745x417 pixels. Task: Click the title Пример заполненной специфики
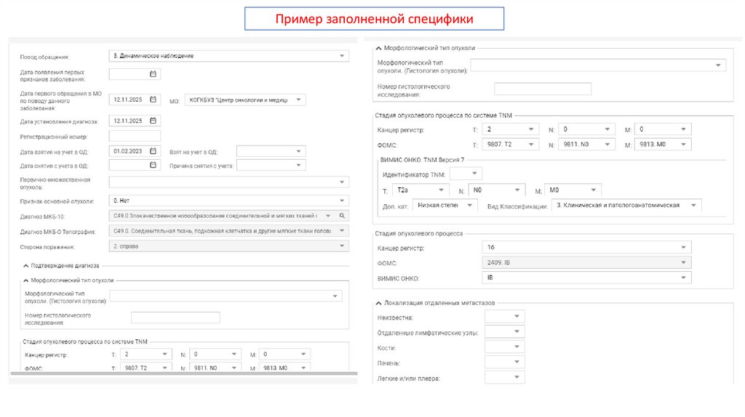(375, 19)
